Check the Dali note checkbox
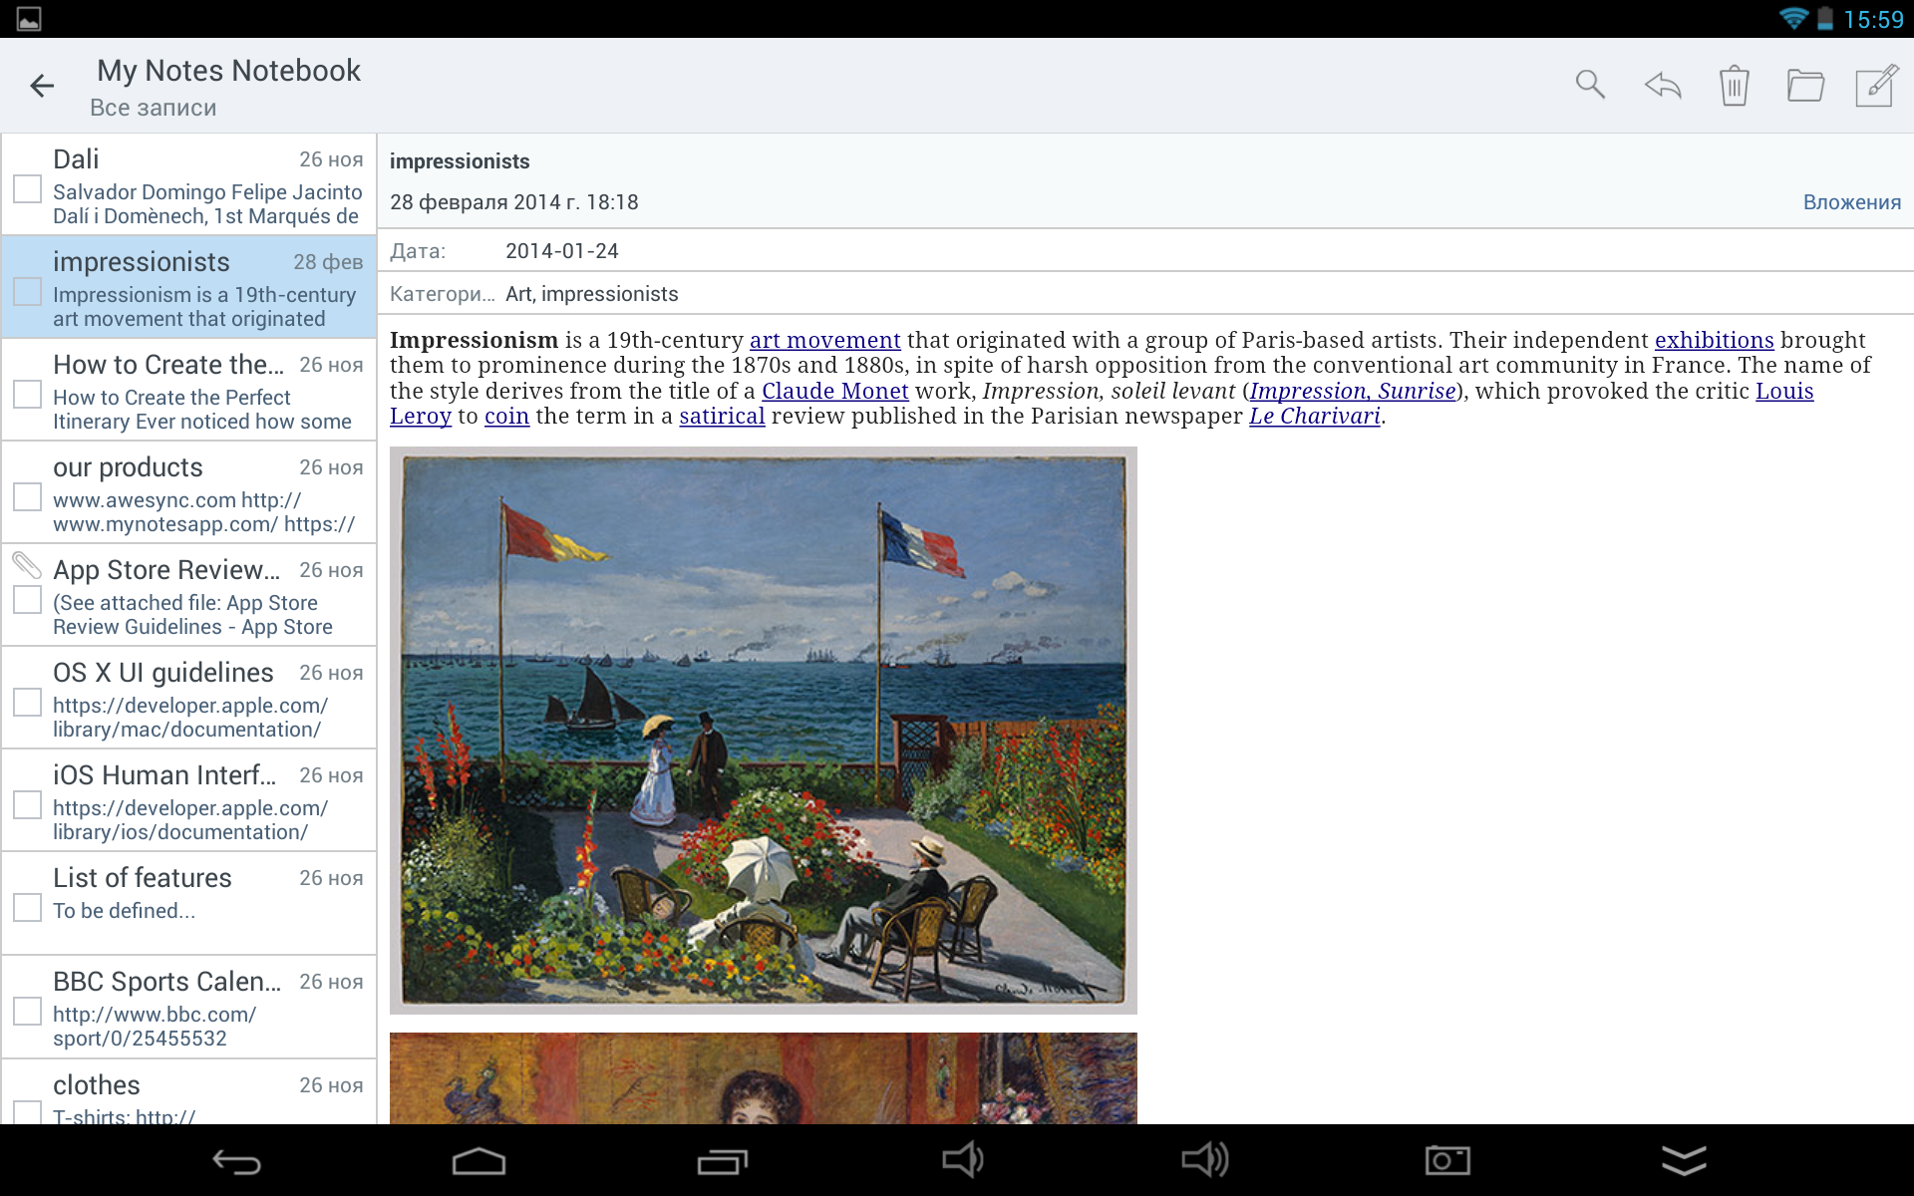Screen dimensions: 1914x1196 [28, 188]
